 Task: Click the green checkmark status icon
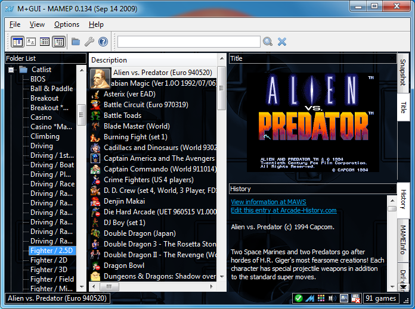coord(299,298)
